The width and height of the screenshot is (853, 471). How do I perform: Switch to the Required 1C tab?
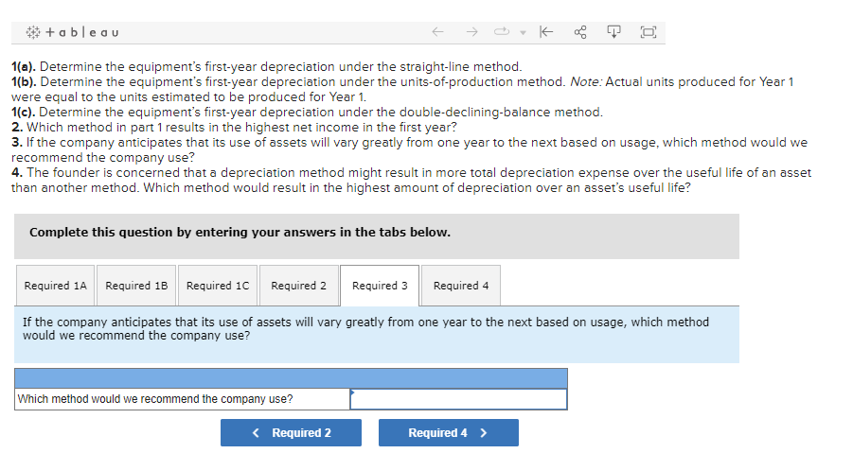(x=218, y=286)
